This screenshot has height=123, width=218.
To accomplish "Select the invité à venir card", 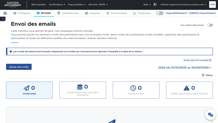I will [136, 90].
